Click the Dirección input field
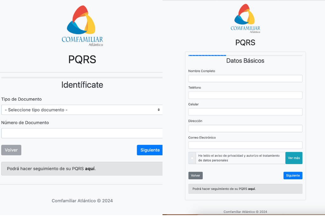This screenshot has height=216, width=325. pos(245,128)
